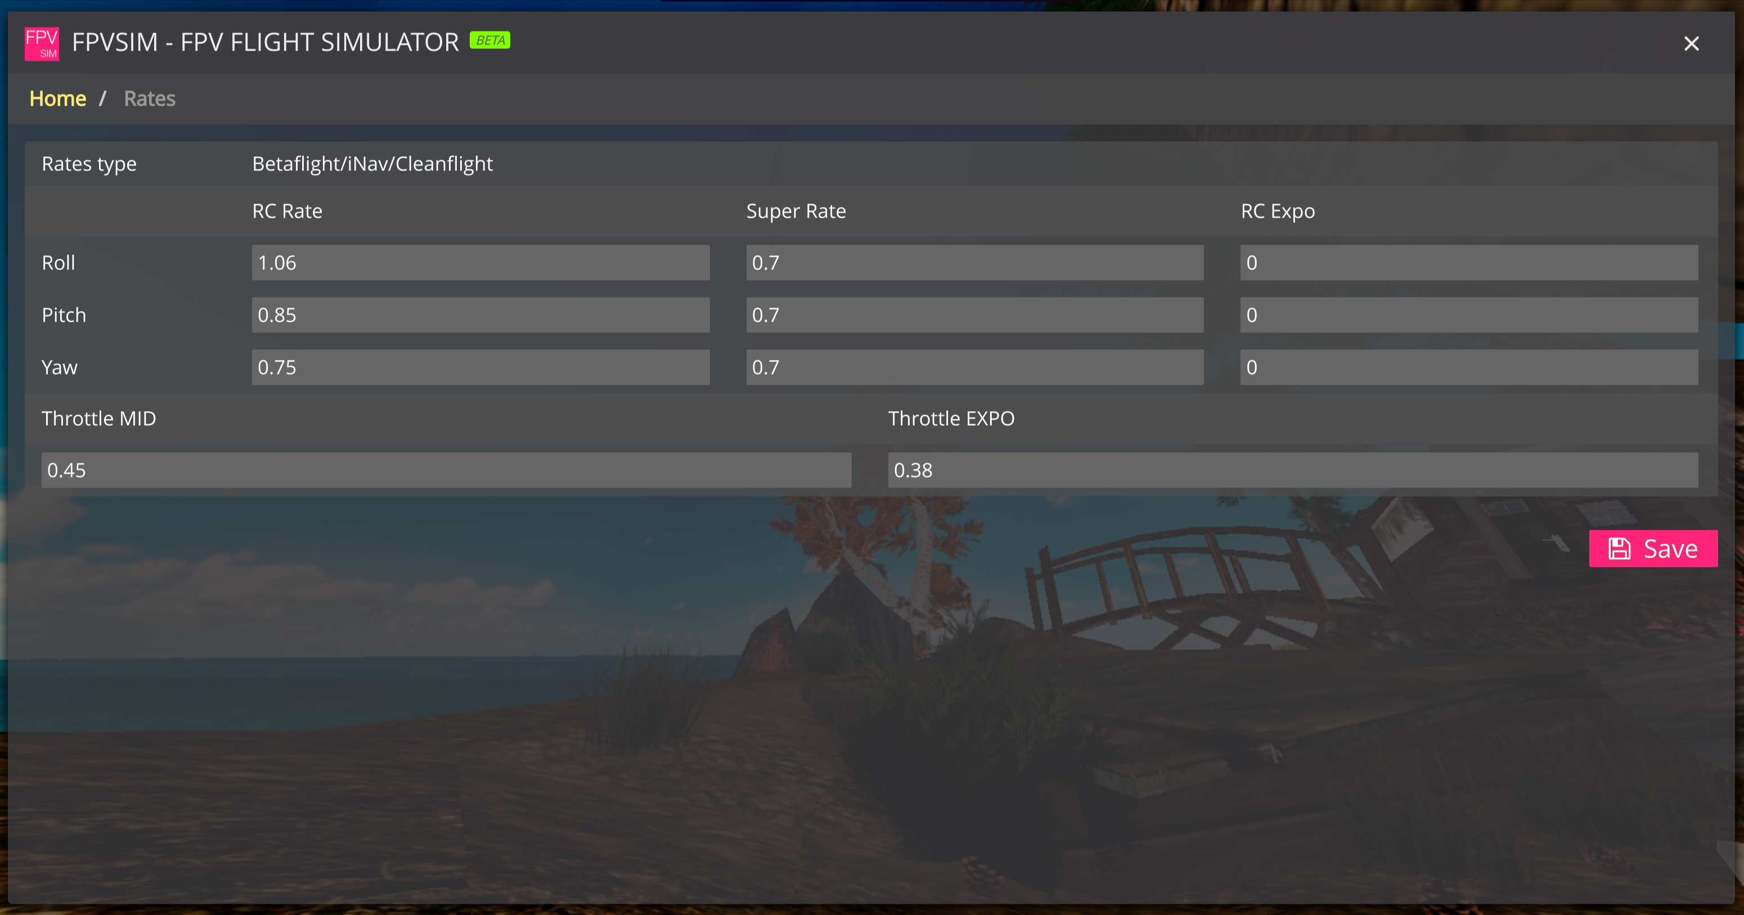Select the Rates breadcrumb item
The image size is (1744, 915).
tap(149, 99)
